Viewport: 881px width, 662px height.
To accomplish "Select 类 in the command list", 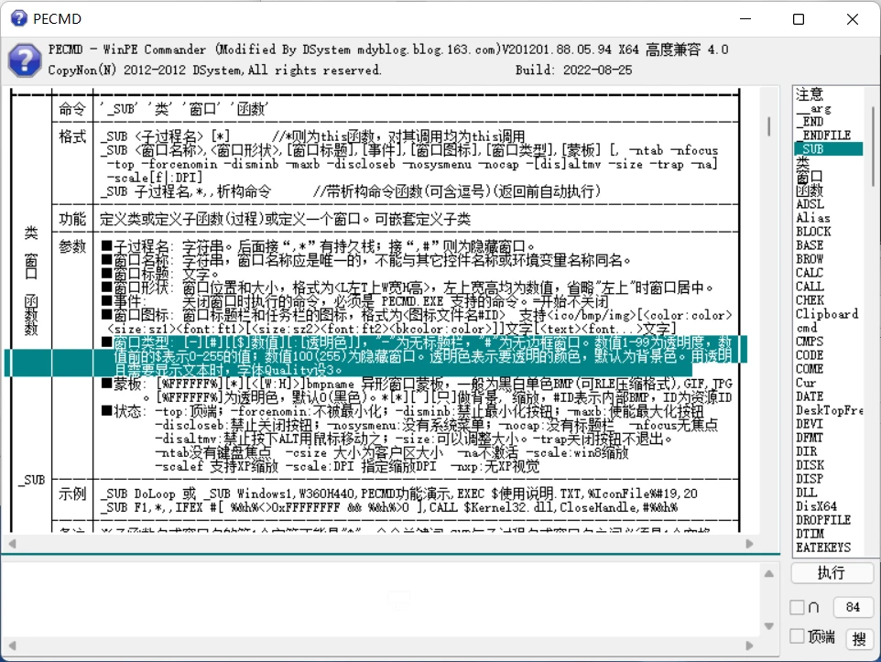I will 802,163.
